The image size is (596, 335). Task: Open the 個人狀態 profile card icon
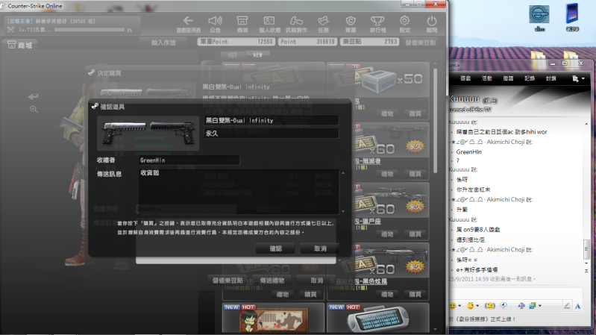point(269,21)
